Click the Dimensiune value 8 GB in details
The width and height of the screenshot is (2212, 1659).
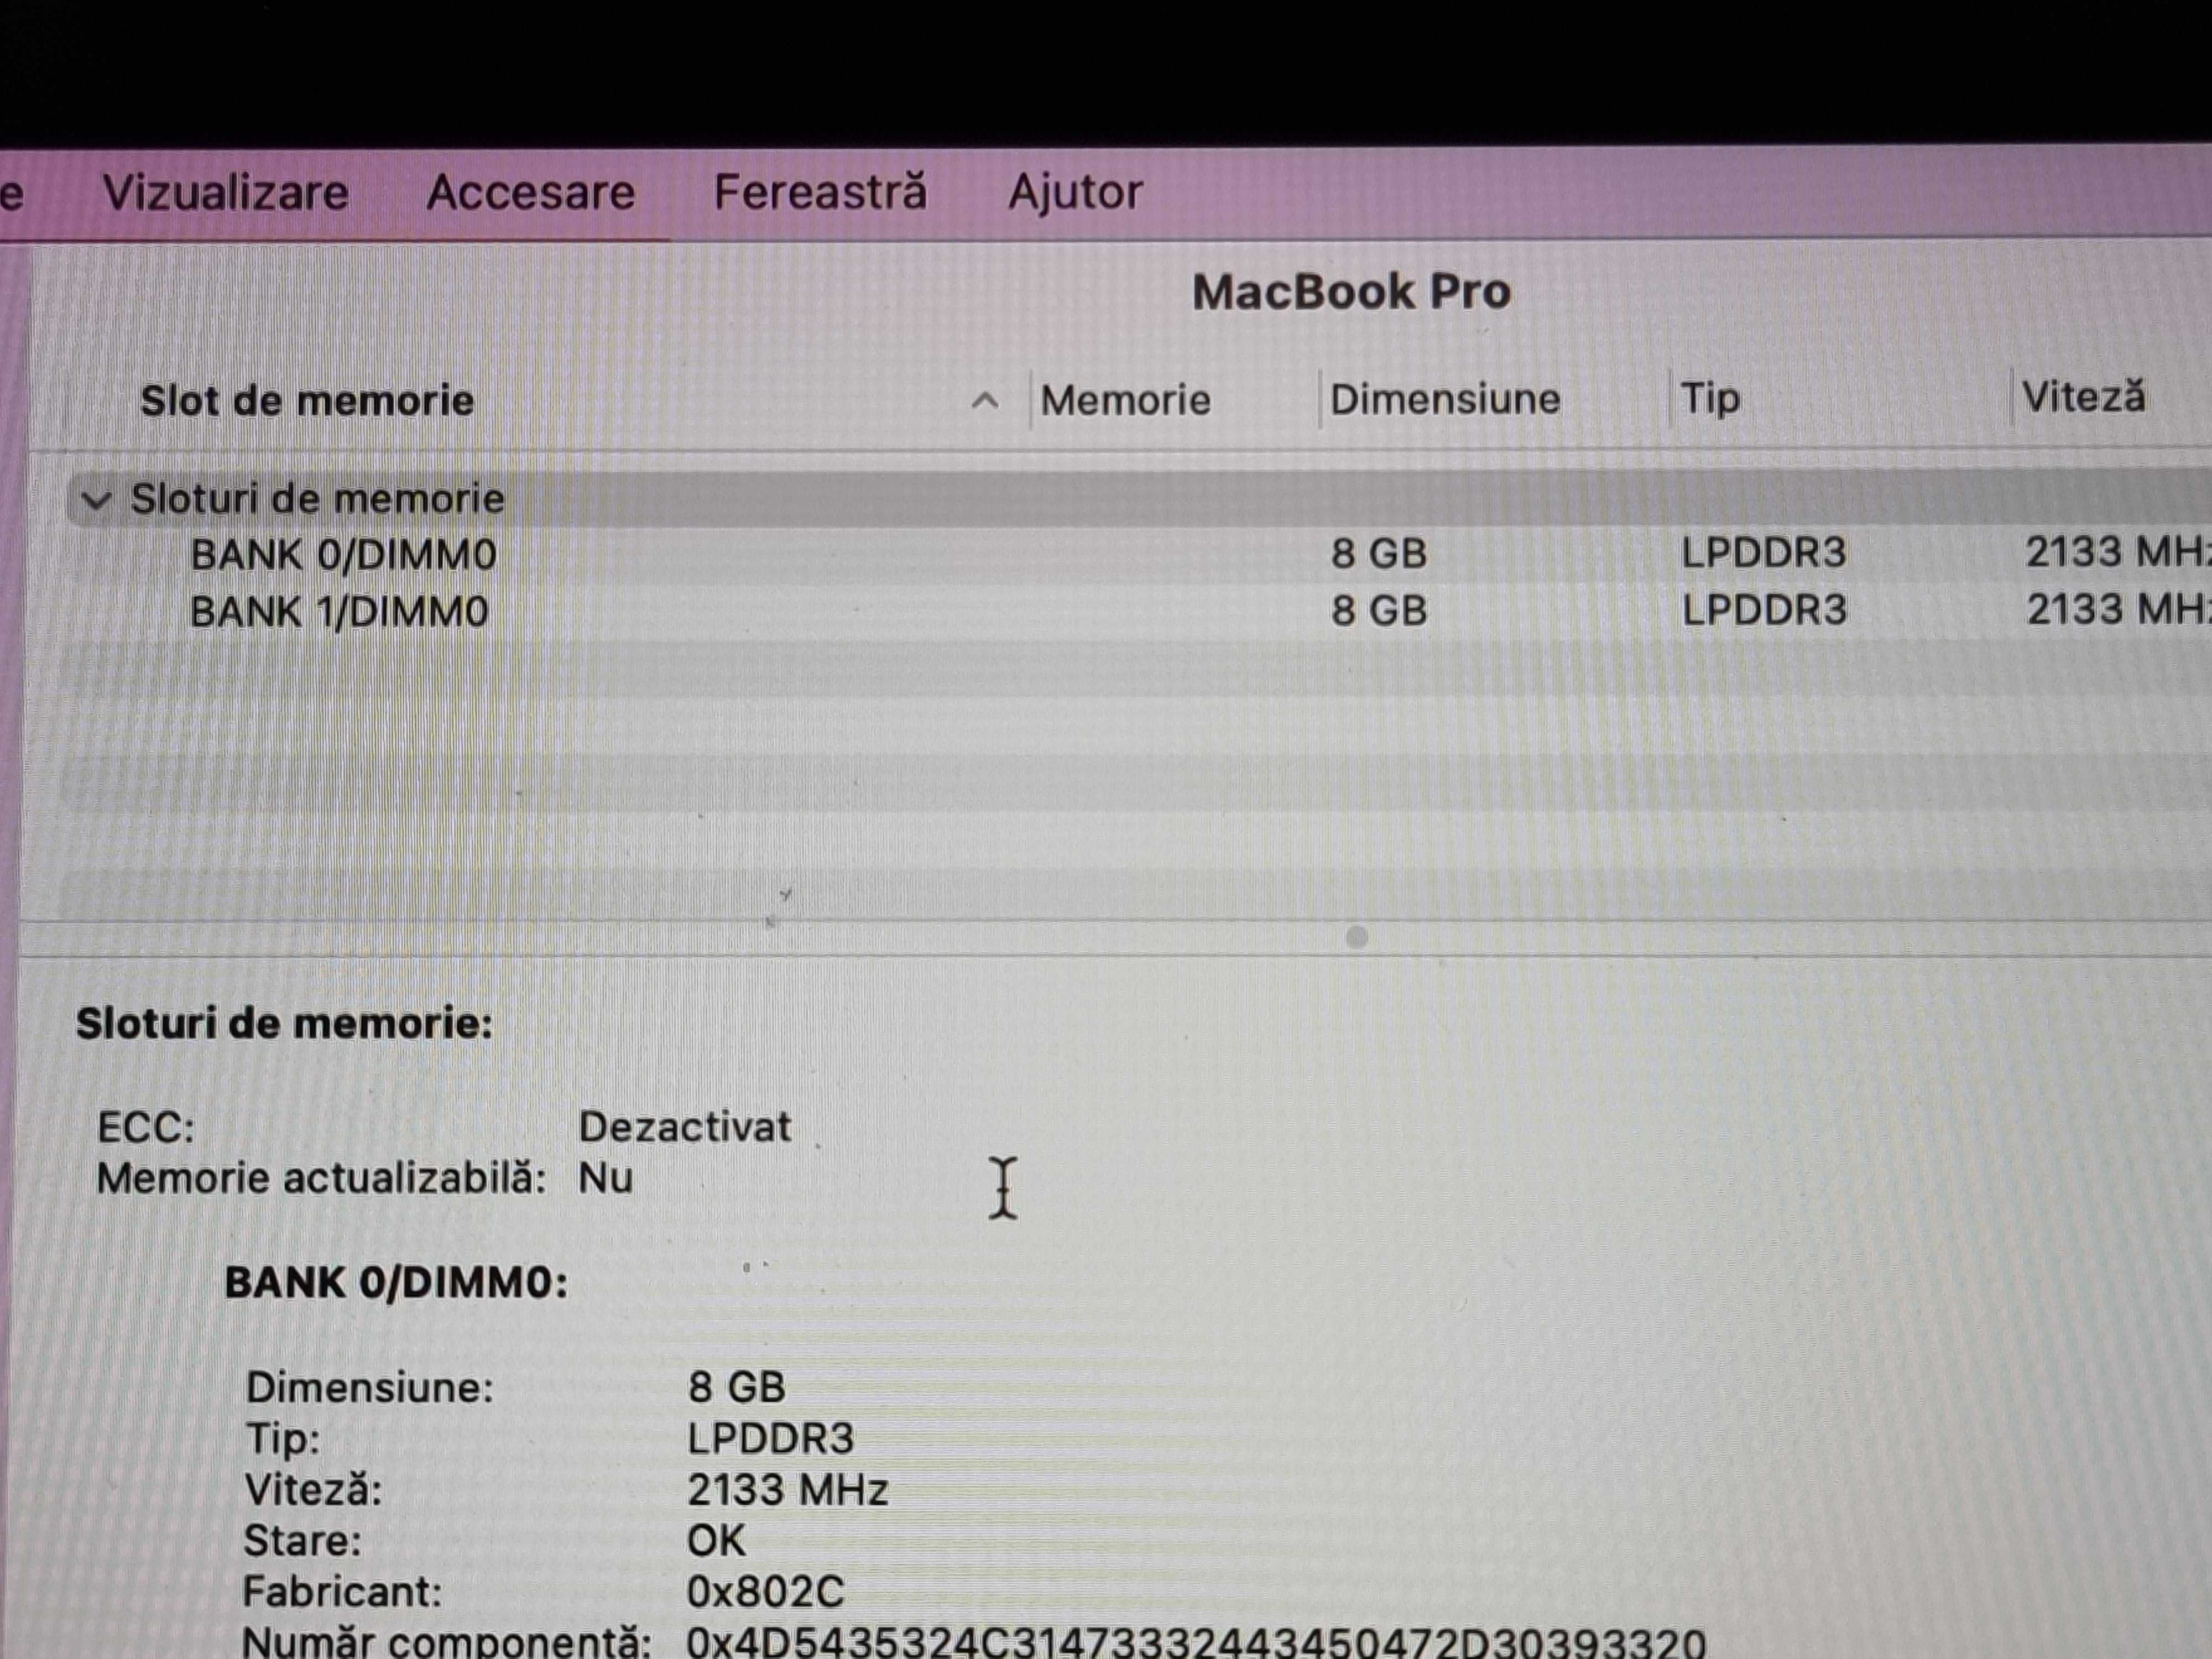(737, 1387)
